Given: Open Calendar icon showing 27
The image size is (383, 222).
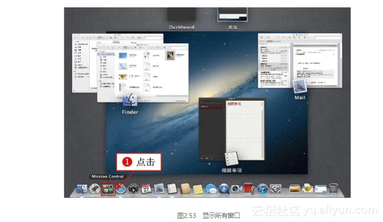Looking at the screenshot, I should pos(146,189).
